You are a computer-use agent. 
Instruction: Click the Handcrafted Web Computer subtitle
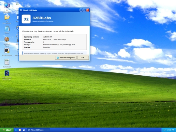click(43, 21)
